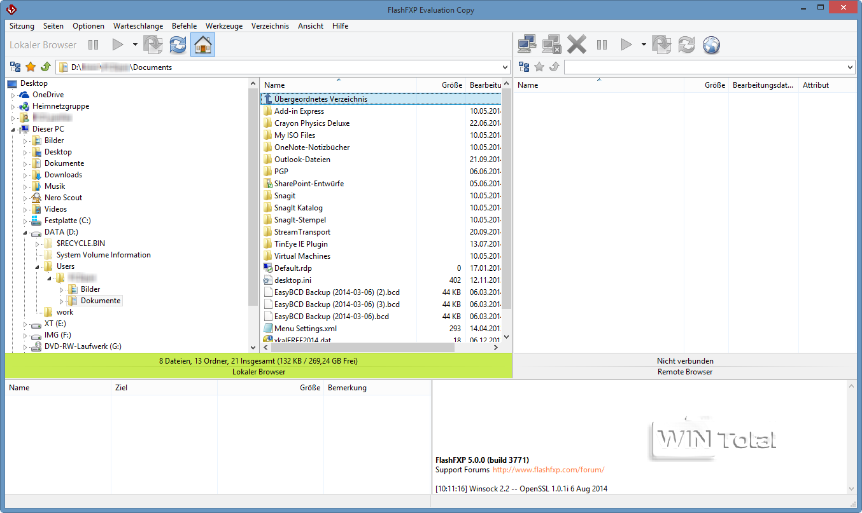Collapse the Dieser PC tree node

(x=13, y=130)
